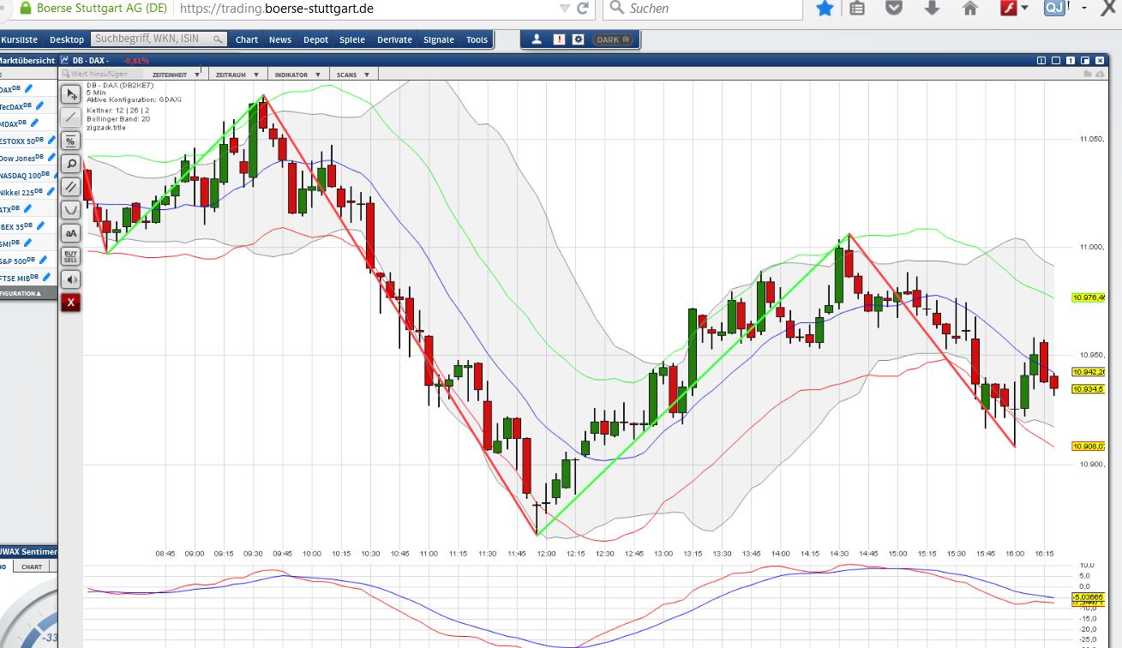Open the Spiele menu
This screenshot has height=648, width=1122.
click(x=352, y=39)
